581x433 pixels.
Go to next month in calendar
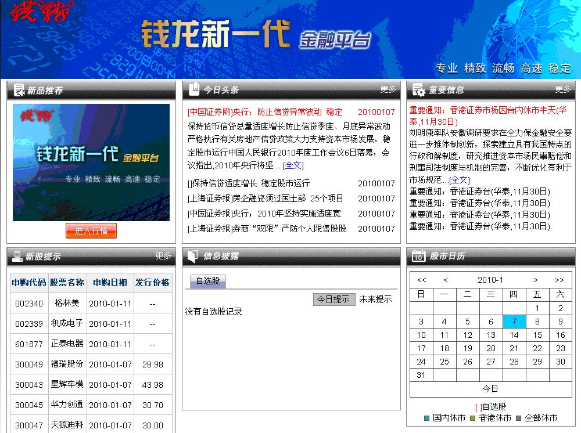coord(536,280)
